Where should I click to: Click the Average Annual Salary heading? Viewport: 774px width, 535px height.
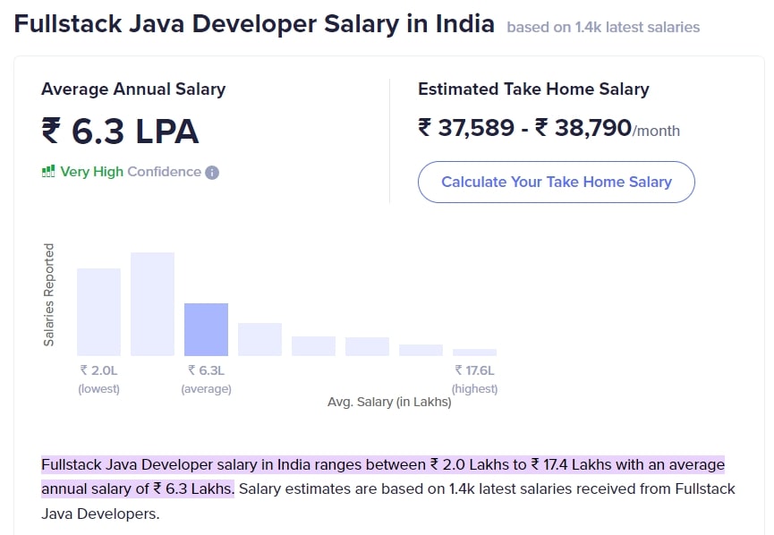(x=133, y=89)
